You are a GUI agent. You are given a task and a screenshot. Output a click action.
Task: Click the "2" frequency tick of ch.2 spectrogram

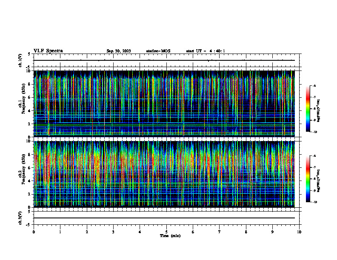pos(30,194)
